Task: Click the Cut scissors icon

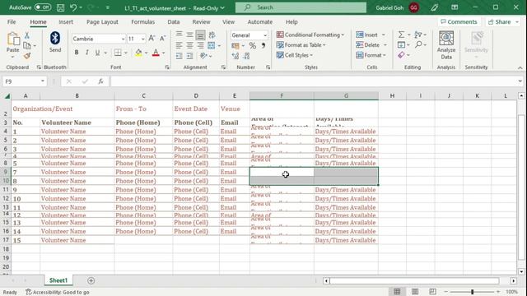Action: point(27,35)
